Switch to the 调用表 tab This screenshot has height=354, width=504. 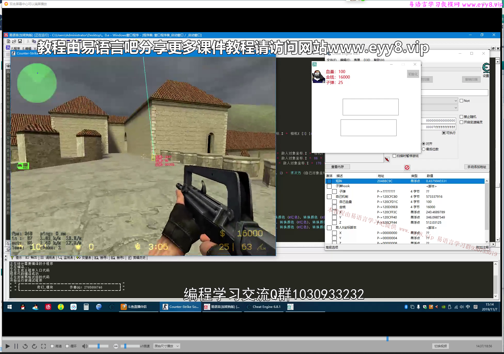[x=48, y=258]
